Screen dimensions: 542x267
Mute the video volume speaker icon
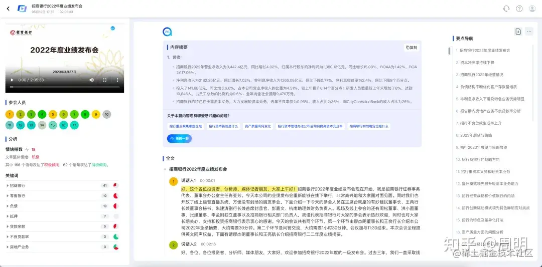click(x=92, y=80)
